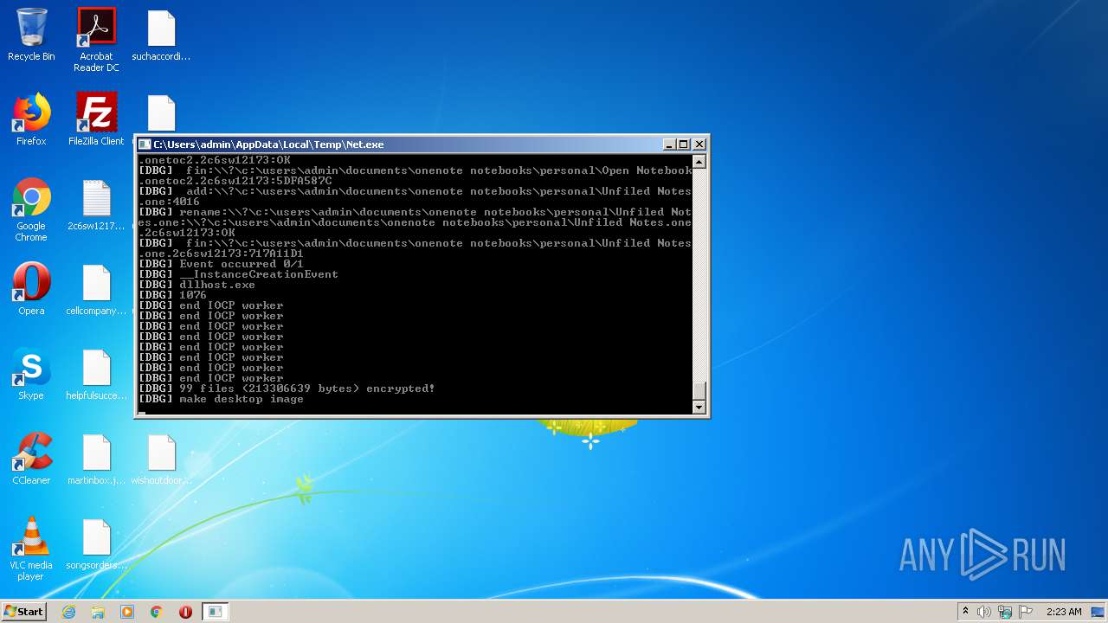Select the wishoutdoor... file icon
Image resolution: width=1108 pixels, height=623 pixels.
pyautogui.click(x=161, y=459)
